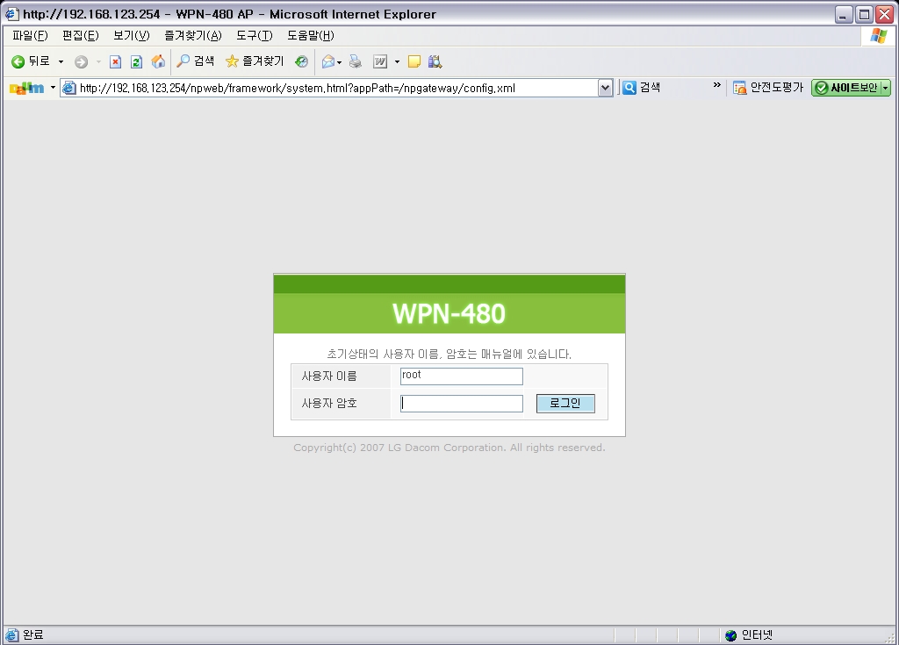Click the Mail envelope icon
Screen dimensions: 899x645
pyautogui.click(x=328, y=61)
